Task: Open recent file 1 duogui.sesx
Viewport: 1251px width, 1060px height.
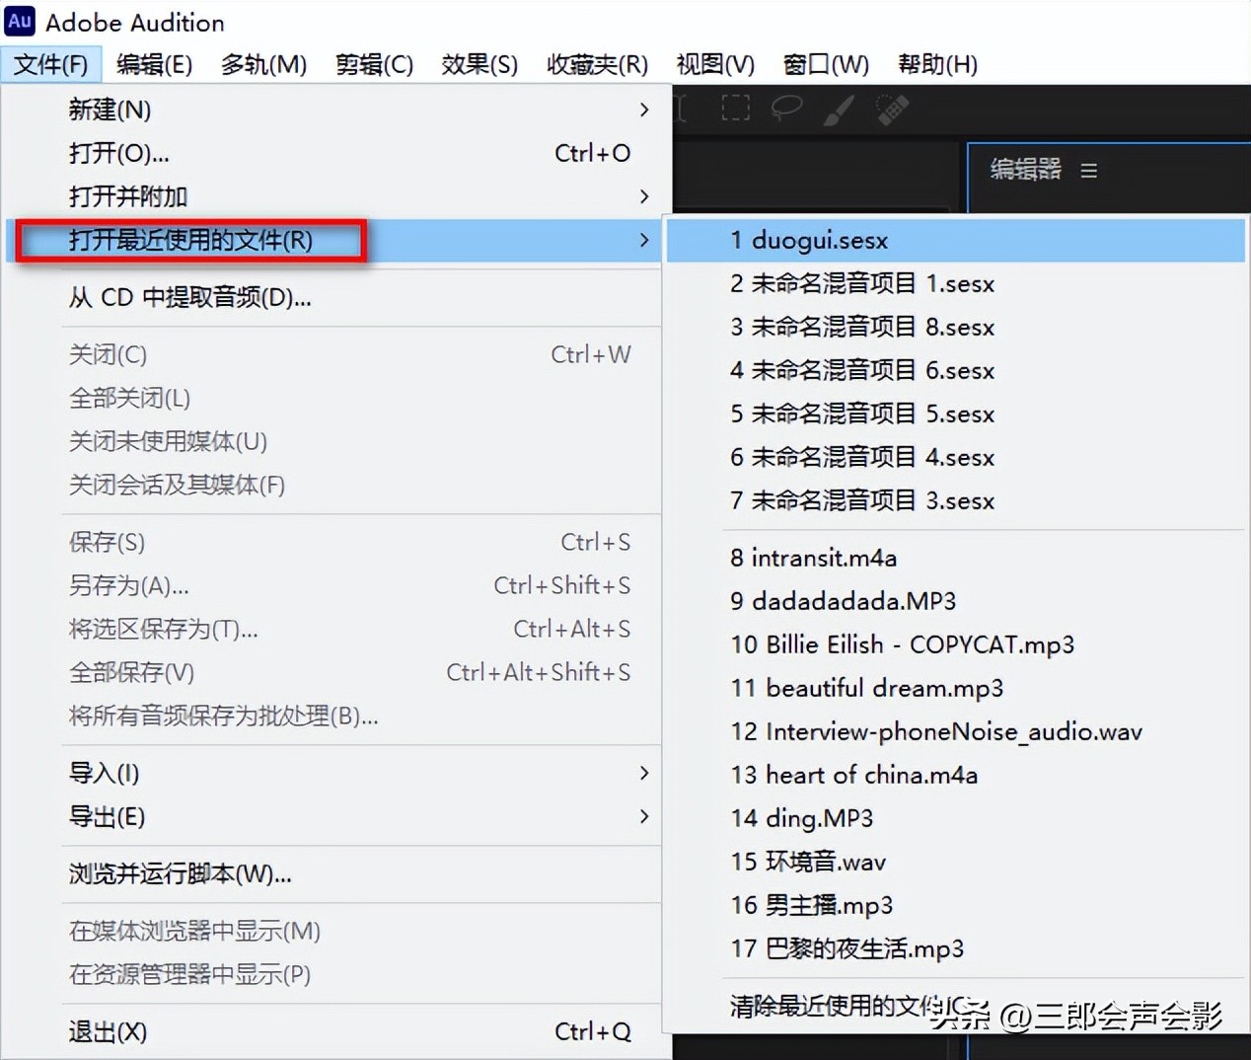Action: (x=955, y=240)
